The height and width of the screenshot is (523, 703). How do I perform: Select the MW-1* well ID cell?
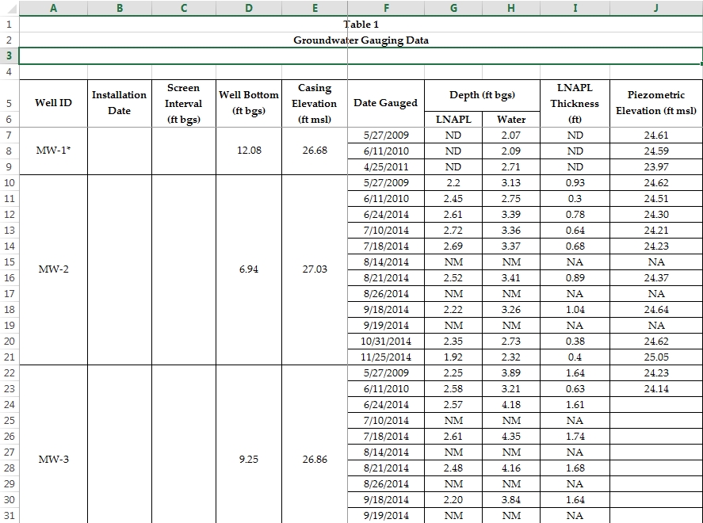(53, 151)
